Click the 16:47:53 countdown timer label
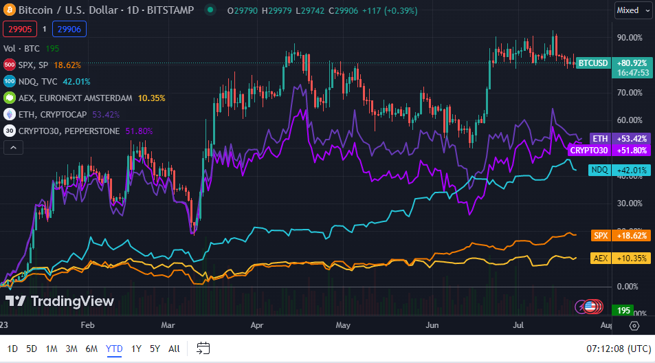This screenshot has height=363, width=655. point(633,73)
